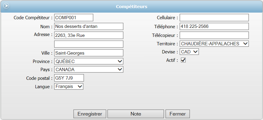Select the Téléphone field with 418 225-2566

point(214,26)
